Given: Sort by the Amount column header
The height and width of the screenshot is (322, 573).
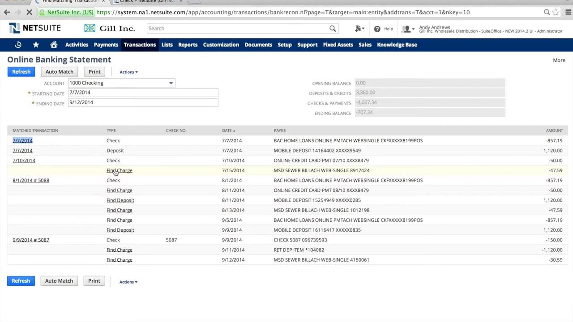Looking at the screenshot, I should point(554,131).
